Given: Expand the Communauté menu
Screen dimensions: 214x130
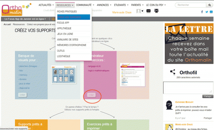Looking at the screenshot, I should pyautogui.click(x=85, y=5).
